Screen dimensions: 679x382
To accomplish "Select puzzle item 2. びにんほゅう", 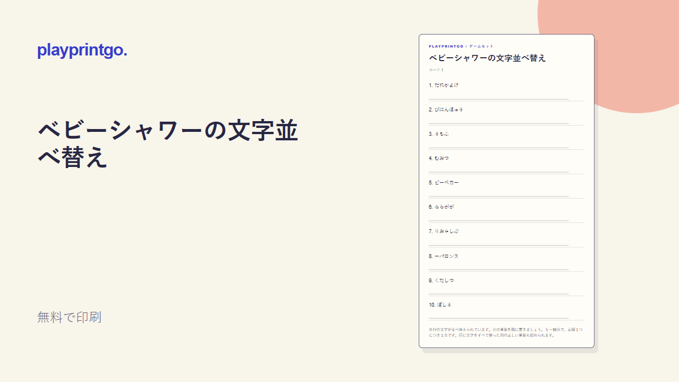I will (x=446, y=109).
